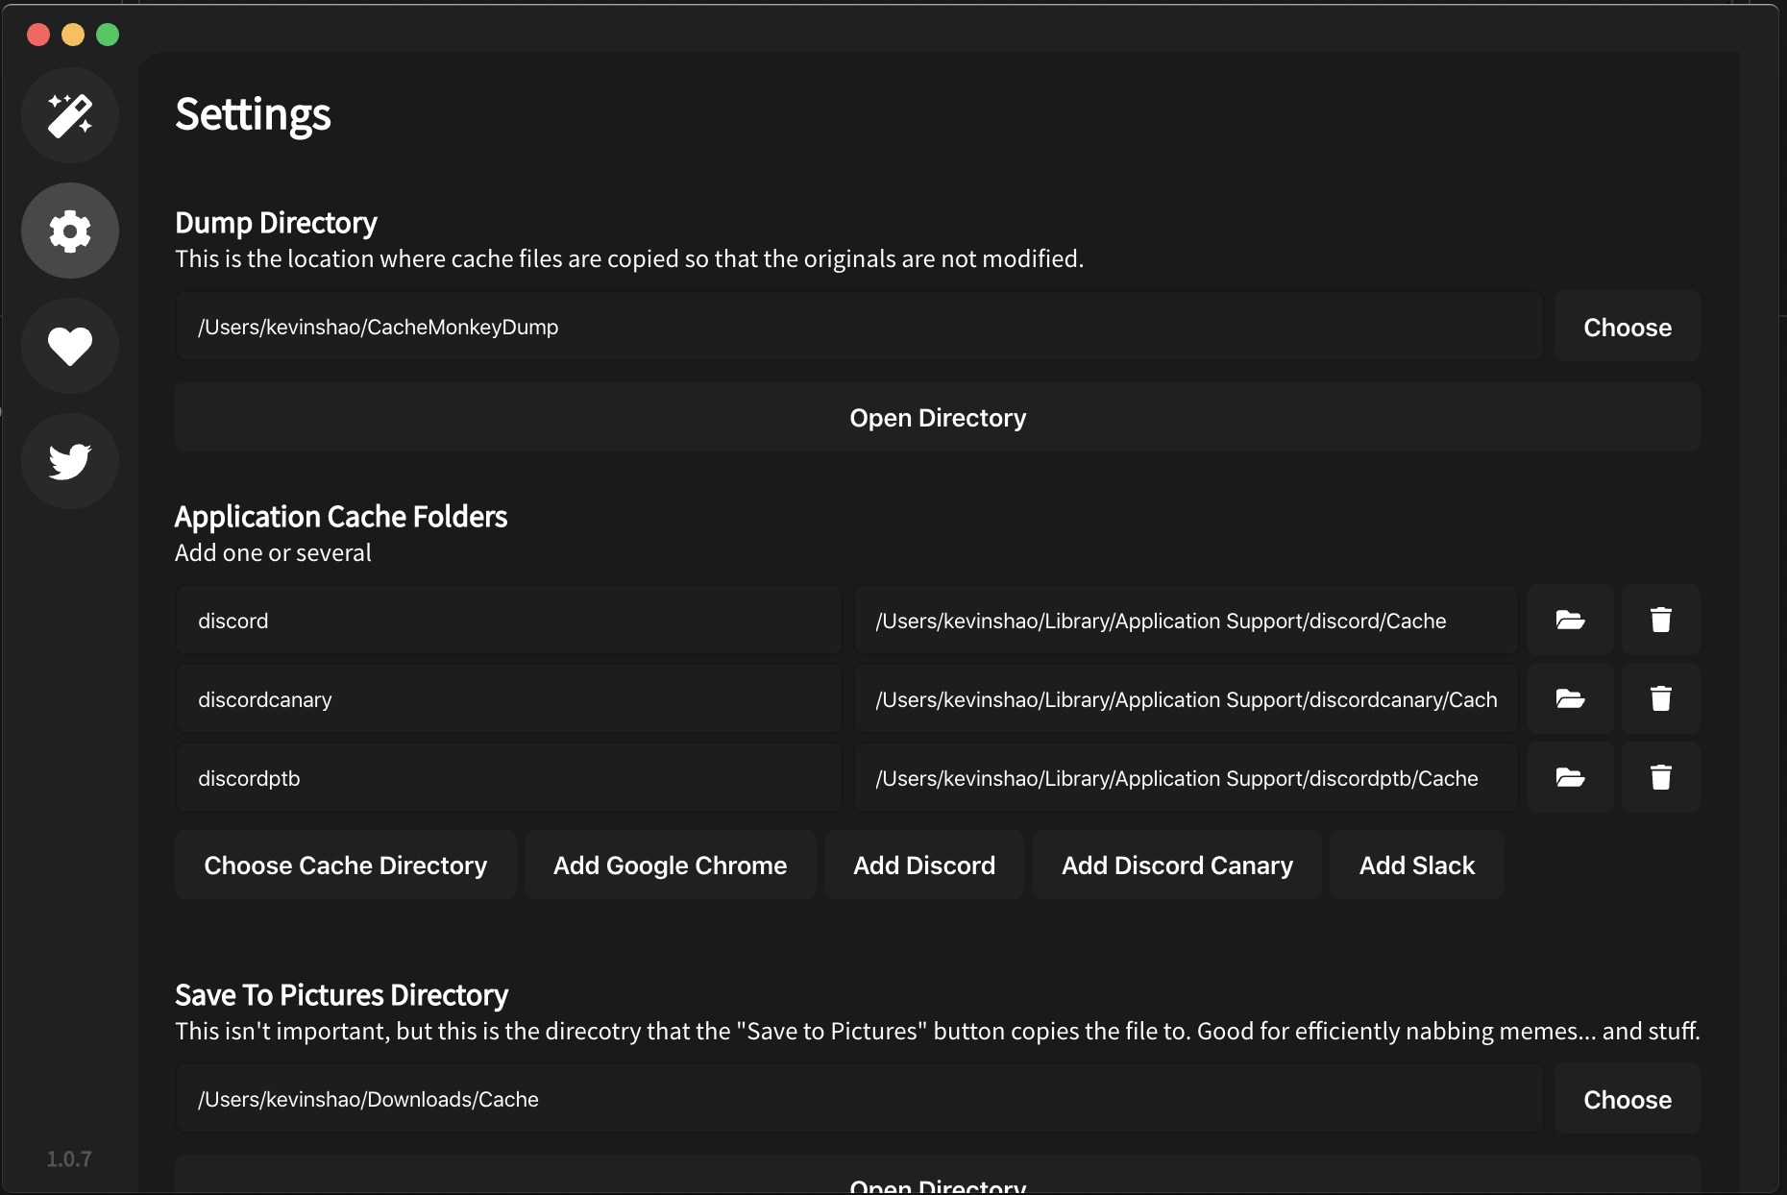The height and width of the screenshot is (1195, 1787).
Task: Select the magic wand tool in the sidebar
Action: click(x=69, y=115)
